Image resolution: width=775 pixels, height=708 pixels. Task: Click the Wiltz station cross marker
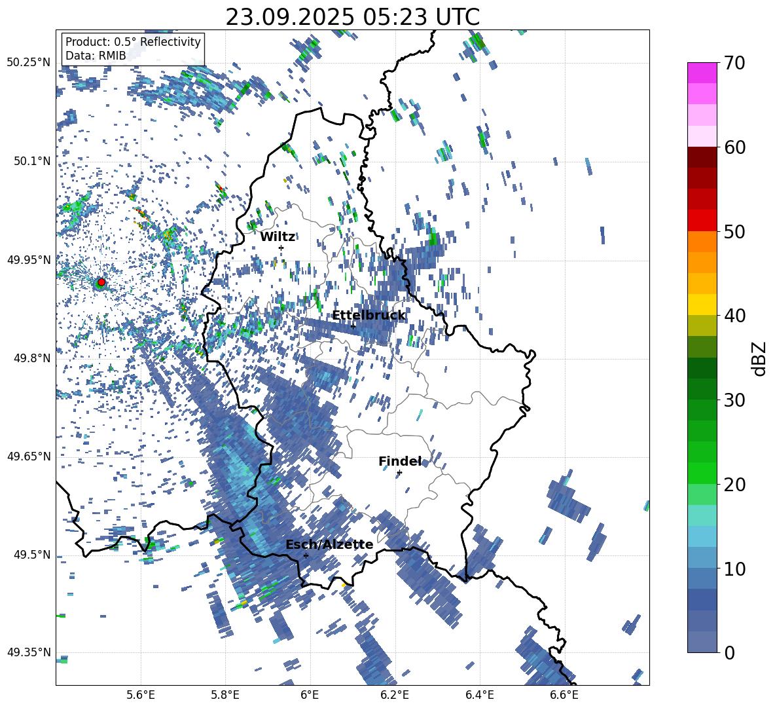[281, 248]
